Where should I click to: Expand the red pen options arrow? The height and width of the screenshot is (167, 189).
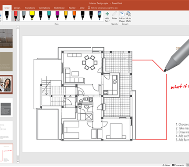tap(19, 20)
